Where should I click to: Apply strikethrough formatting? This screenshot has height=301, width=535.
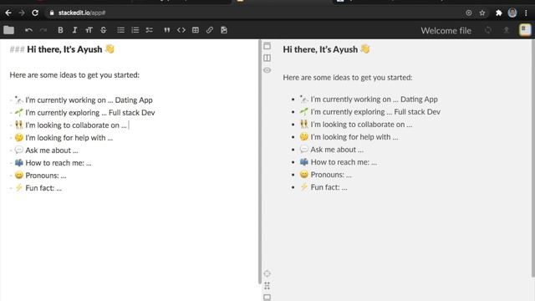pos(104,30)
